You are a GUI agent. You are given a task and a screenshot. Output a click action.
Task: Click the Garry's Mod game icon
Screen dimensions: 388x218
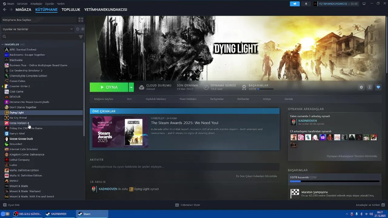7,134
